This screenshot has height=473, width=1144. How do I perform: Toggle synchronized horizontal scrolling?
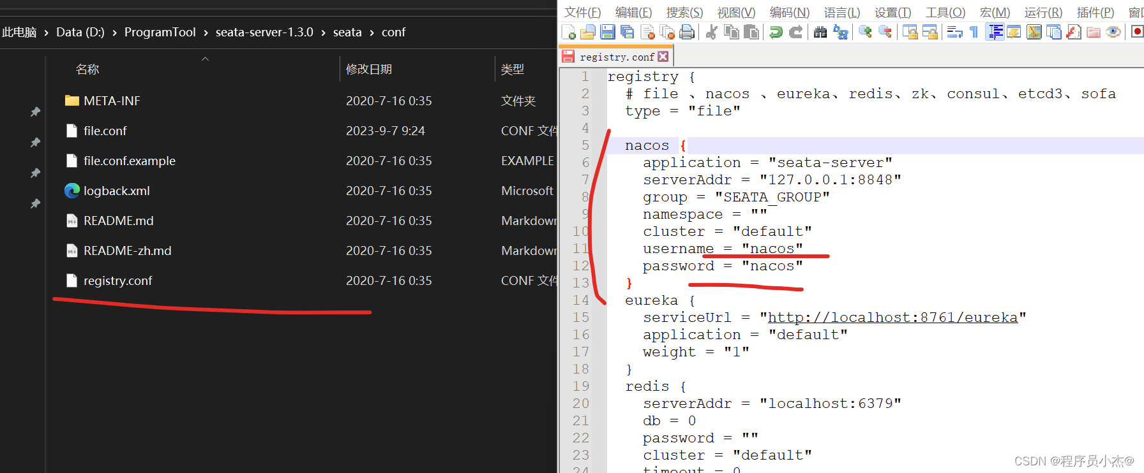pos(930,32)
